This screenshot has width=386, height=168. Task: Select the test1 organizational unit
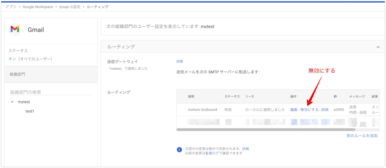pyautogui.click(x=30, y=111)
